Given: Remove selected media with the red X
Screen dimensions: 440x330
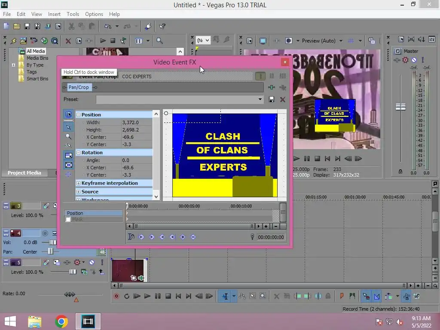Looking at the screenshot, I should click(68, 41).
